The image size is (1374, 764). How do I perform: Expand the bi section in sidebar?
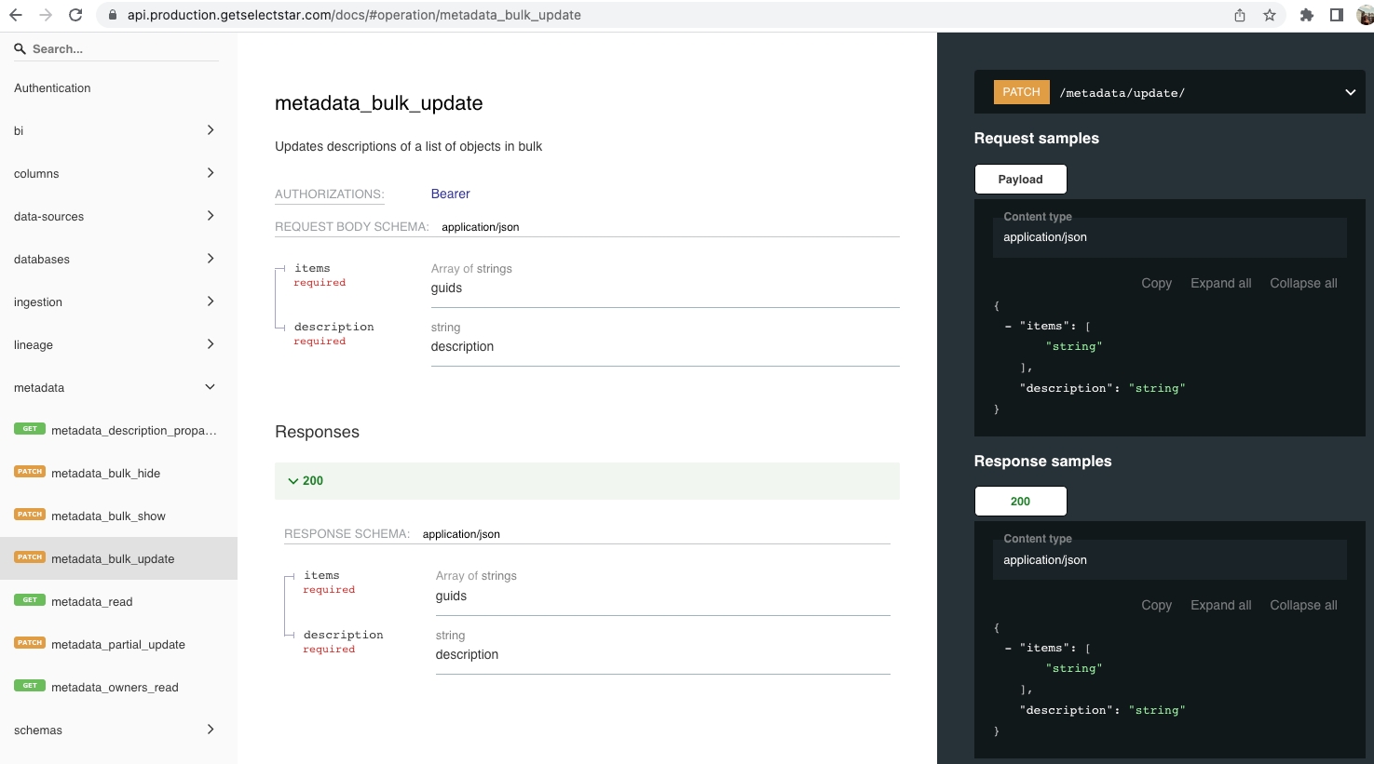click(x=210, y=130)
